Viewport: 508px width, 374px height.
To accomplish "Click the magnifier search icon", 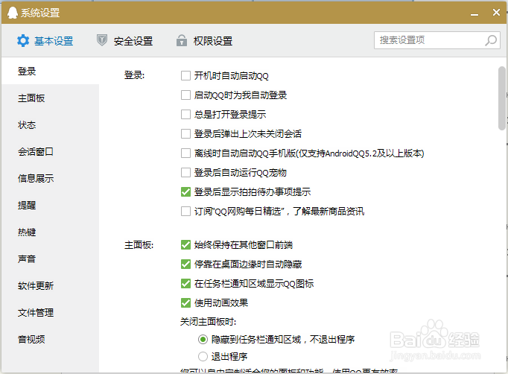I will tap(491, 40).
